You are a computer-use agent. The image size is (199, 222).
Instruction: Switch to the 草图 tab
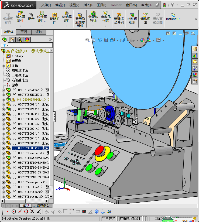click(24, 32)
